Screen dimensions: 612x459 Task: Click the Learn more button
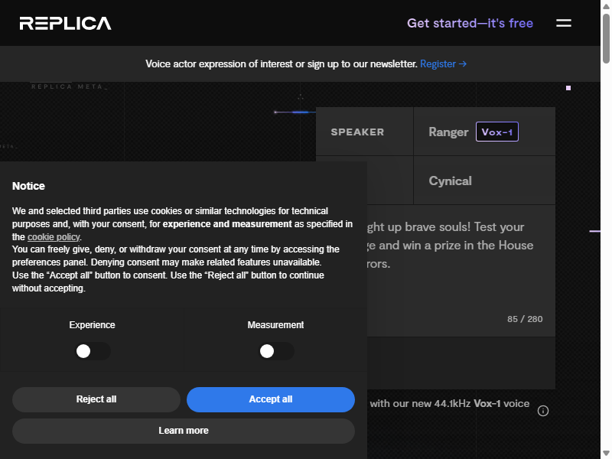(184, 431)
